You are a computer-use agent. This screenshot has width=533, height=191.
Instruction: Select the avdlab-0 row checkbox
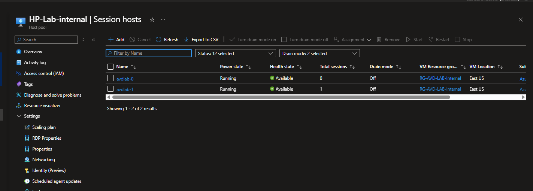[x=110, y=78]
